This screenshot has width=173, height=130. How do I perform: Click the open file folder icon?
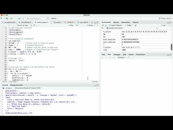pyautogui.click(x=11, y=18)
